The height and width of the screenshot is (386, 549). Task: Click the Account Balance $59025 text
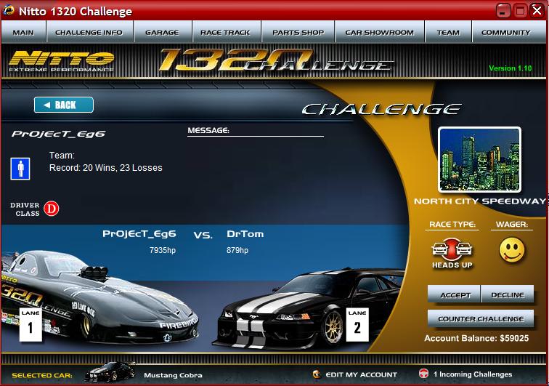click(476, 338)
